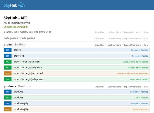Click Marcar um Pedido como exportado

(x=132, y=73)
